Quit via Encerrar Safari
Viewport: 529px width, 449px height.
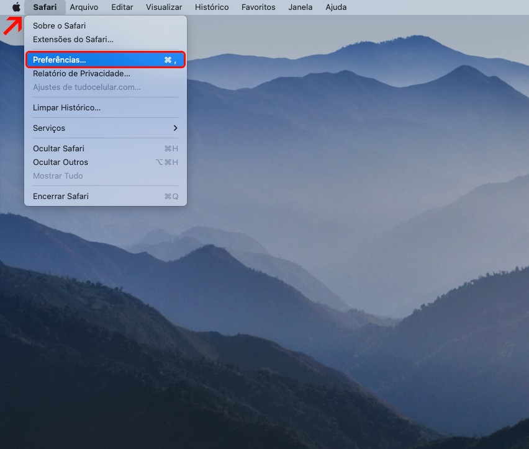pos(60,196)
